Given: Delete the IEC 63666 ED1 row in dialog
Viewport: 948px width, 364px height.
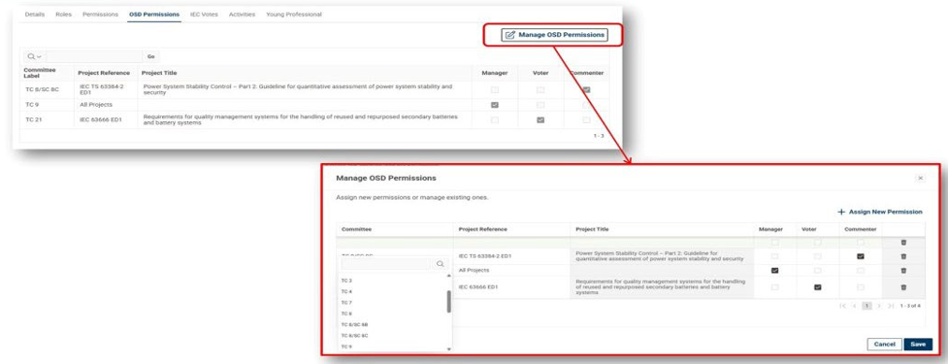Looking at the screenshot, I should [x=903, y=287].
